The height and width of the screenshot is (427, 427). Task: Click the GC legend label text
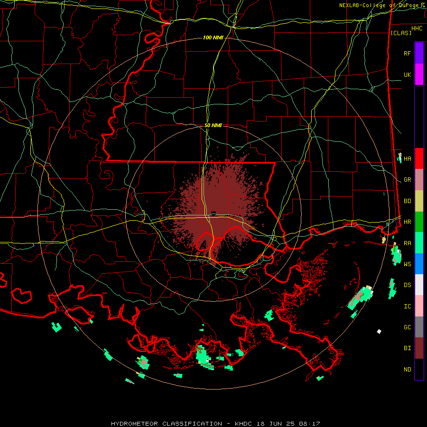(x=407, y=327)
